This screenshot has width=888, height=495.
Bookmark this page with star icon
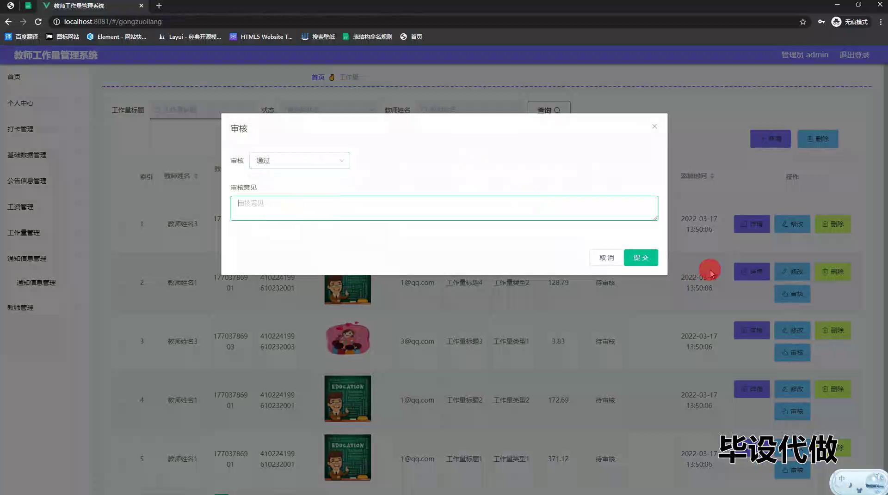[x=803, y=22]
